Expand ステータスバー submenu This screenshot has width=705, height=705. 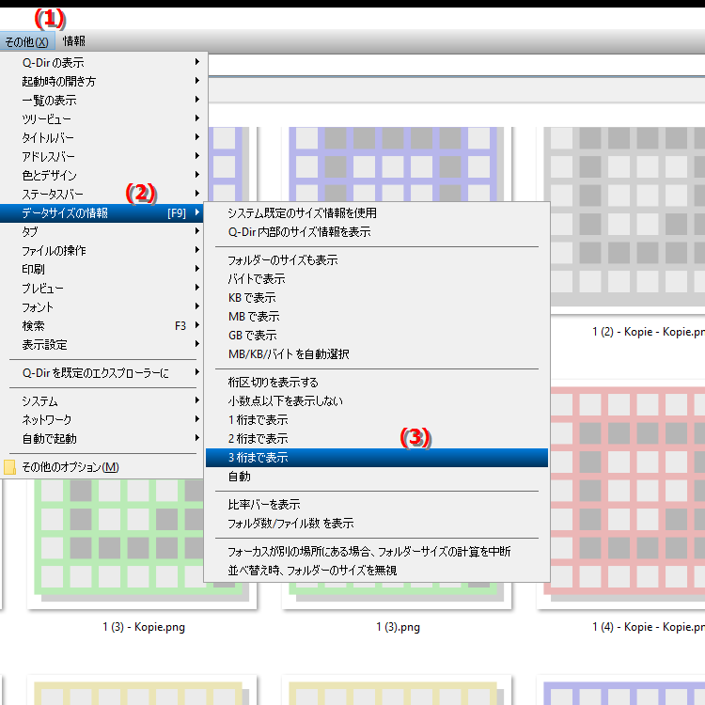point(103,195)
